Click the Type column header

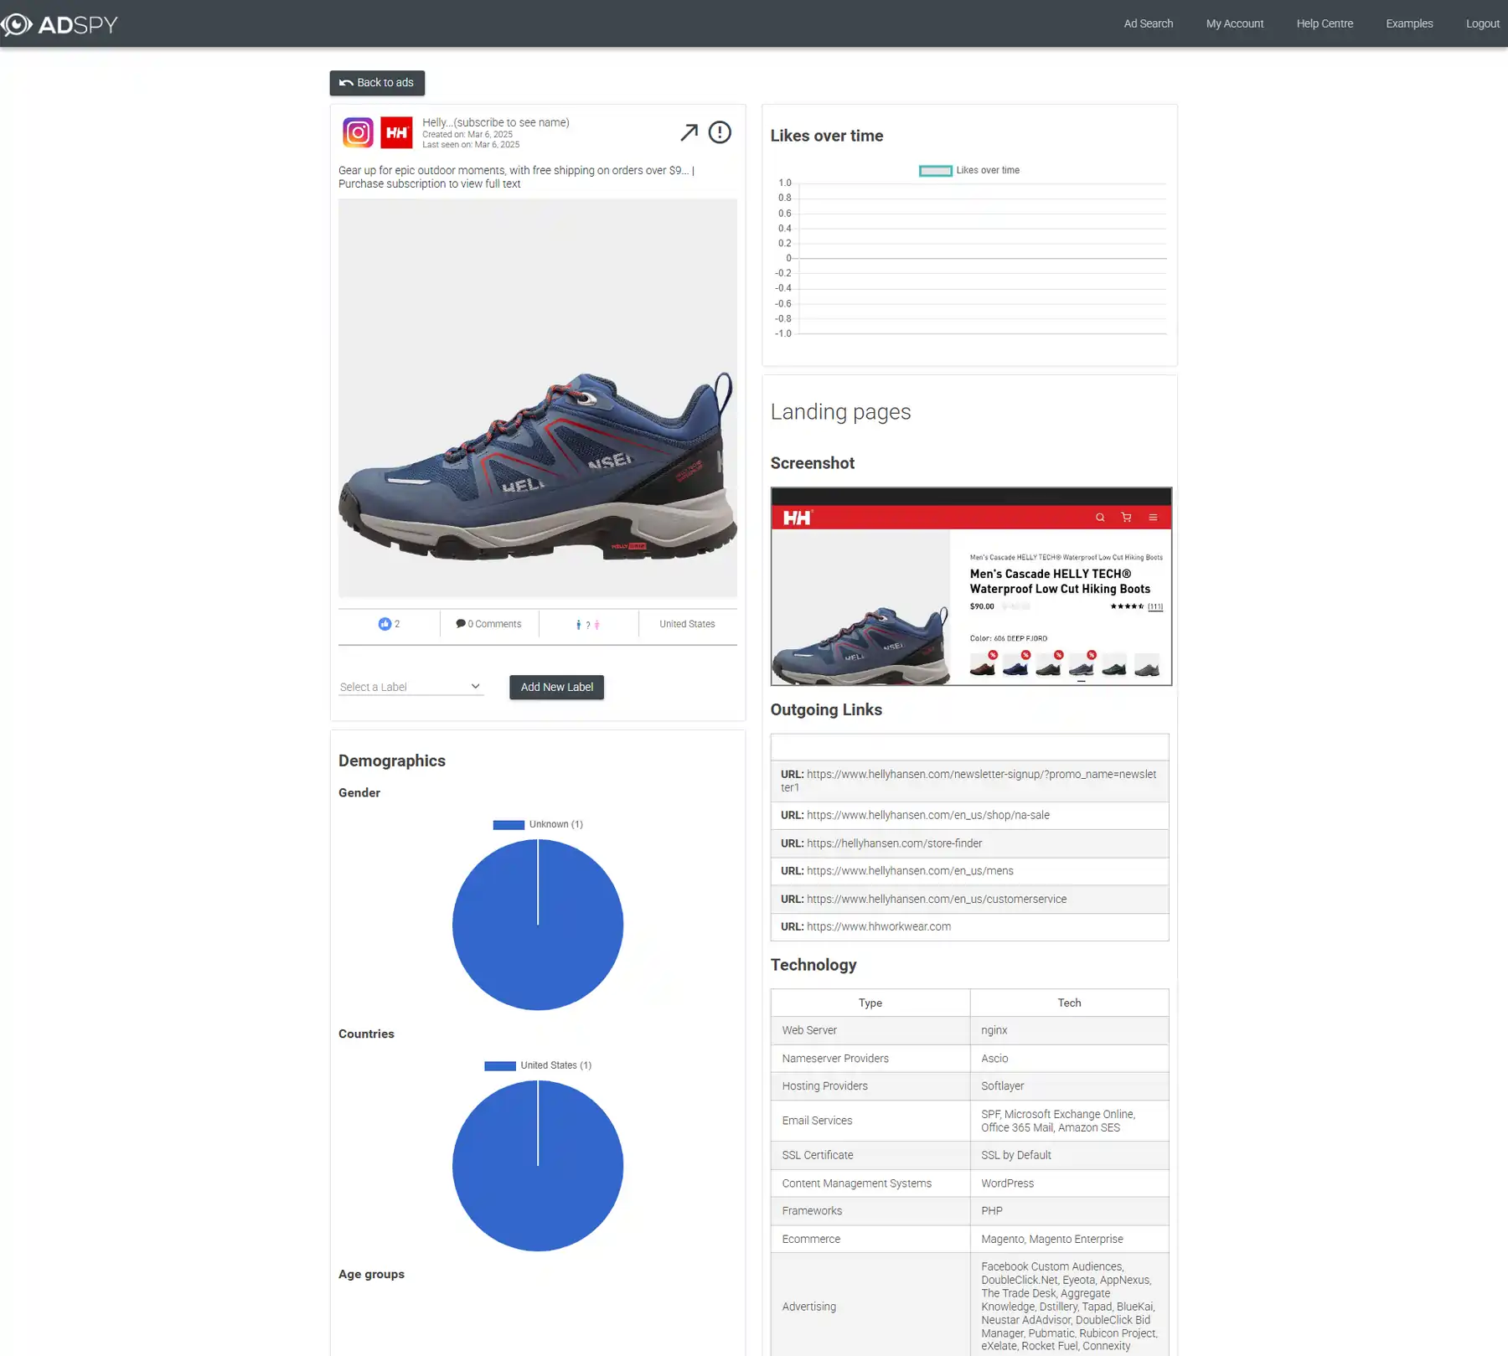[x=870, y=1003]
